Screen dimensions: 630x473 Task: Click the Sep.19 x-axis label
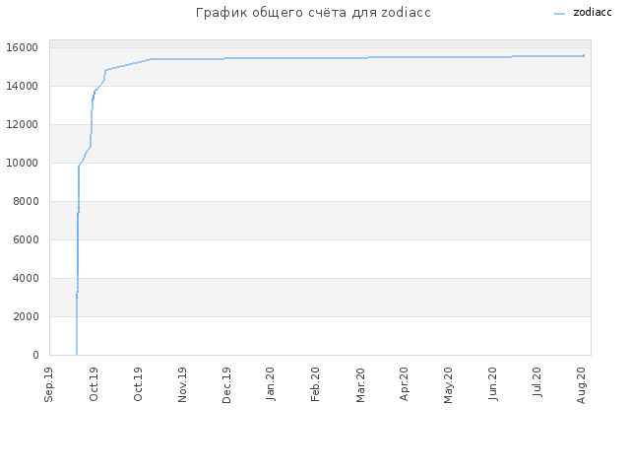(x=48, y=384)
